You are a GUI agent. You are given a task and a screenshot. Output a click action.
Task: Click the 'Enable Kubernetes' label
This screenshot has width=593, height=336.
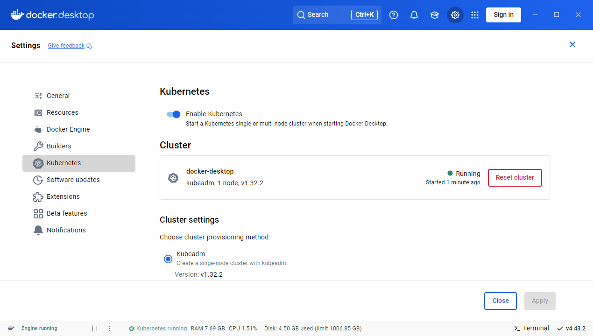click(214, 114)
